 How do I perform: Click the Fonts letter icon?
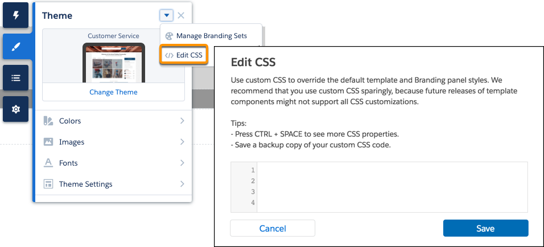[x=48, y=163]
